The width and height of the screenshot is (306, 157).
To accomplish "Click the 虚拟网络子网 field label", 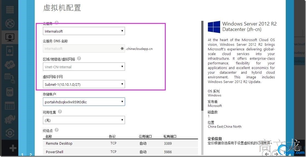I will pyautogui.click(x=53, y=77).
